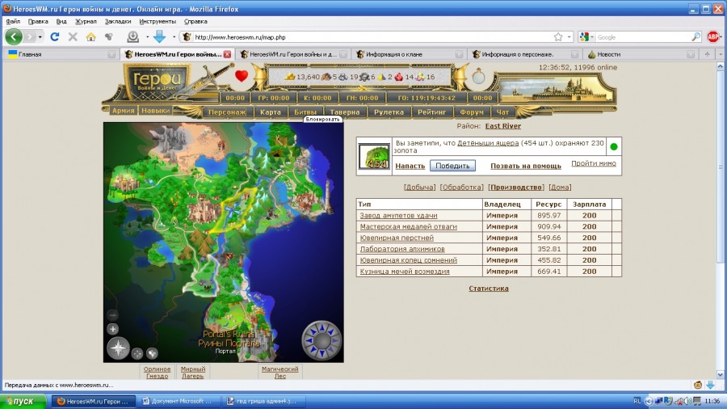Screen dimensions: 727x409
Task: Bookmark the page with the star icon
Action: [558, 37]
